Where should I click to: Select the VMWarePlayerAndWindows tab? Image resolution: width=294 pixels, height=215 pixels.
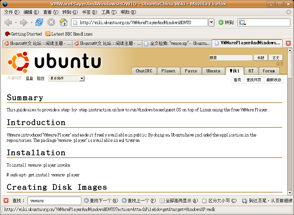247,43
